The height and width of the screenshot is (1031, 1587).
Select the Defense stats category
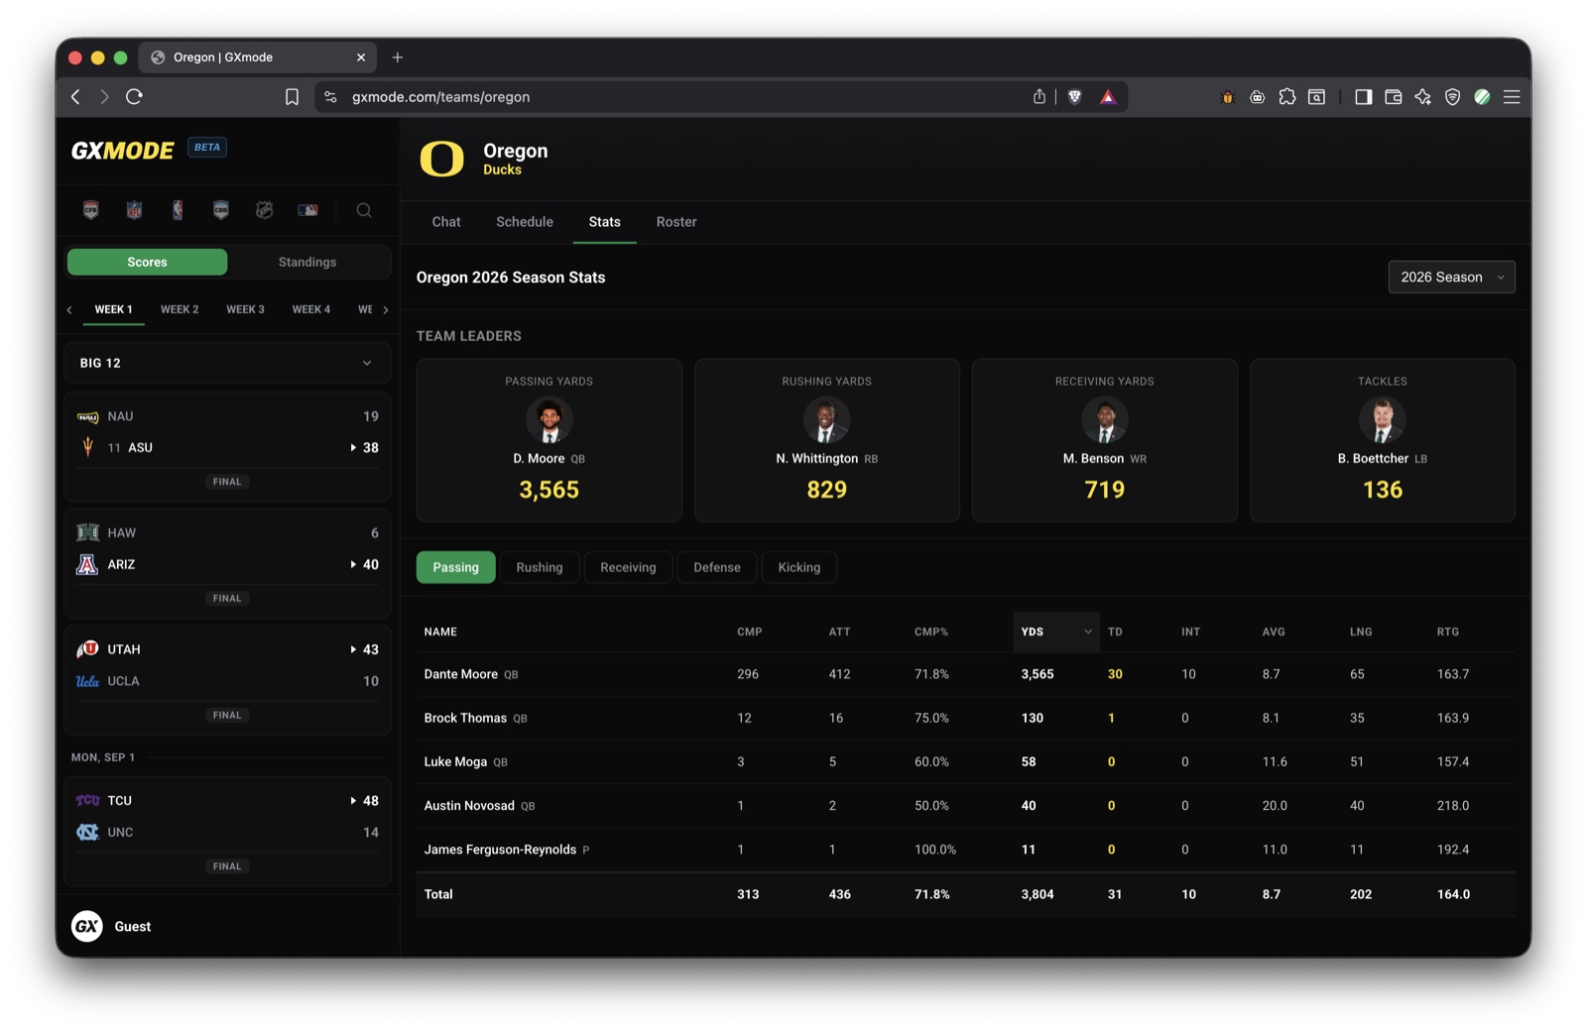717,567
